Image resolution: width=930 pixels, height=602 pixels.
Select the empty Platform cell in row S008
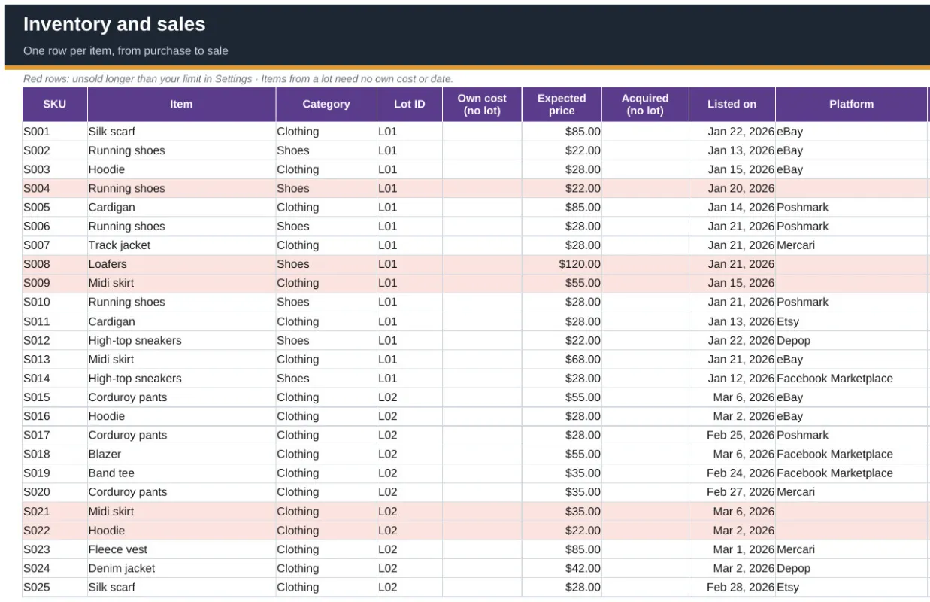click(x=852, y=264)
